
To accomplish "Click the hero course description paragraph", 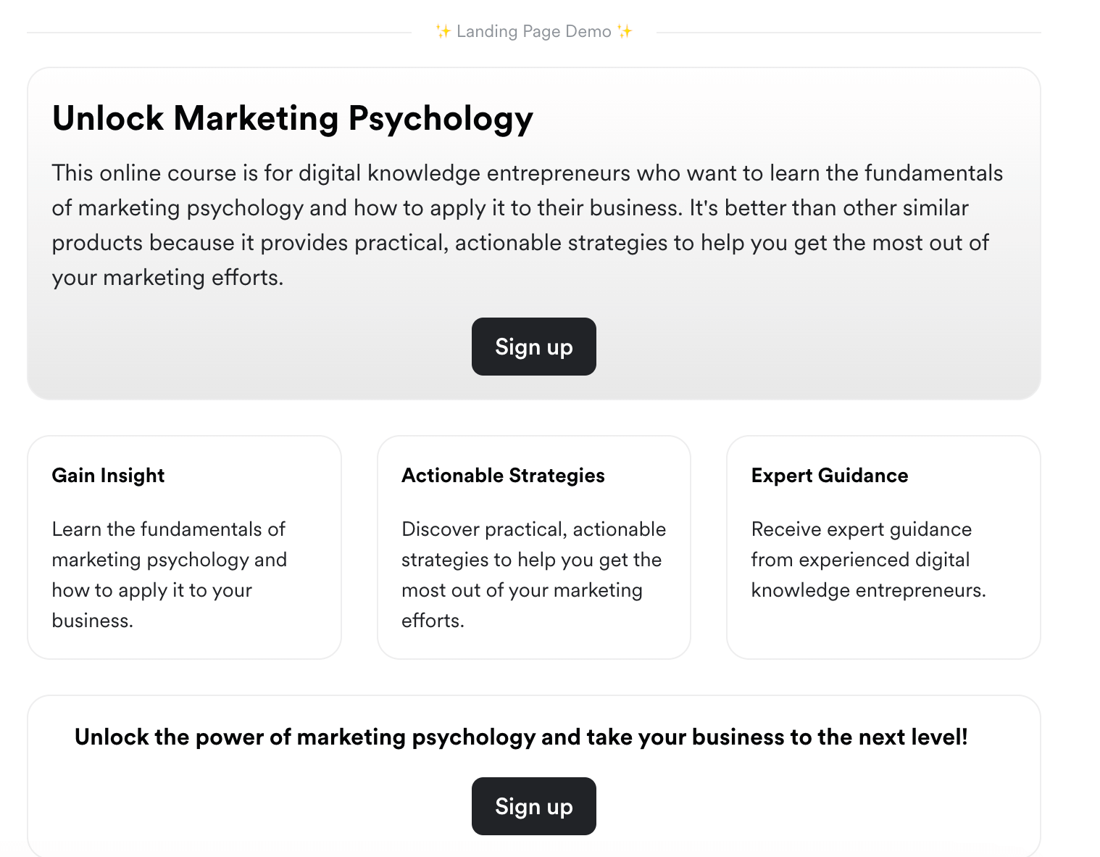I will pyautogui.click(x=528, y=225).
